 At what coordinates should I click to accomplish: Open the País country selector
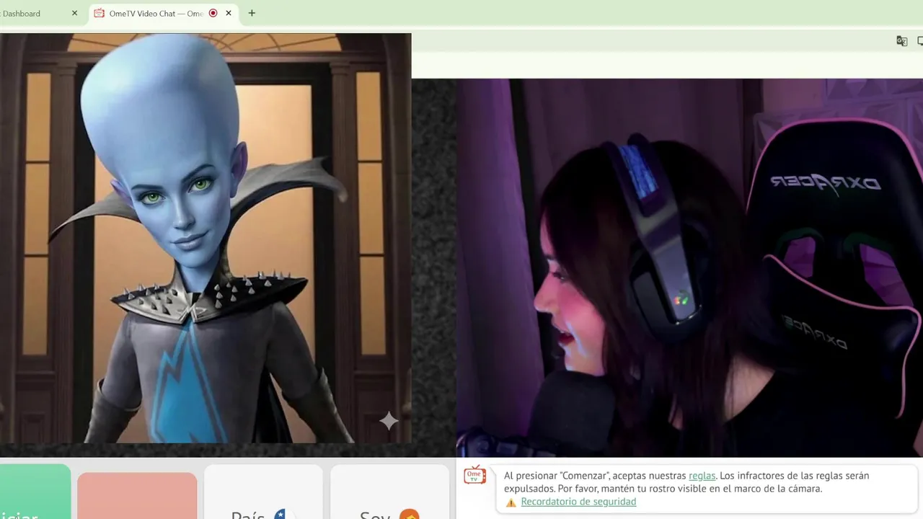pos(263,492)
